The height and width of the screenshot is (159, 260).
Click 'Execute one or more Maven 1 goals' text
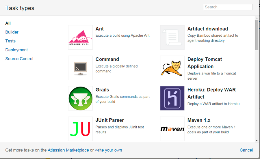click(x=211, y=130)
